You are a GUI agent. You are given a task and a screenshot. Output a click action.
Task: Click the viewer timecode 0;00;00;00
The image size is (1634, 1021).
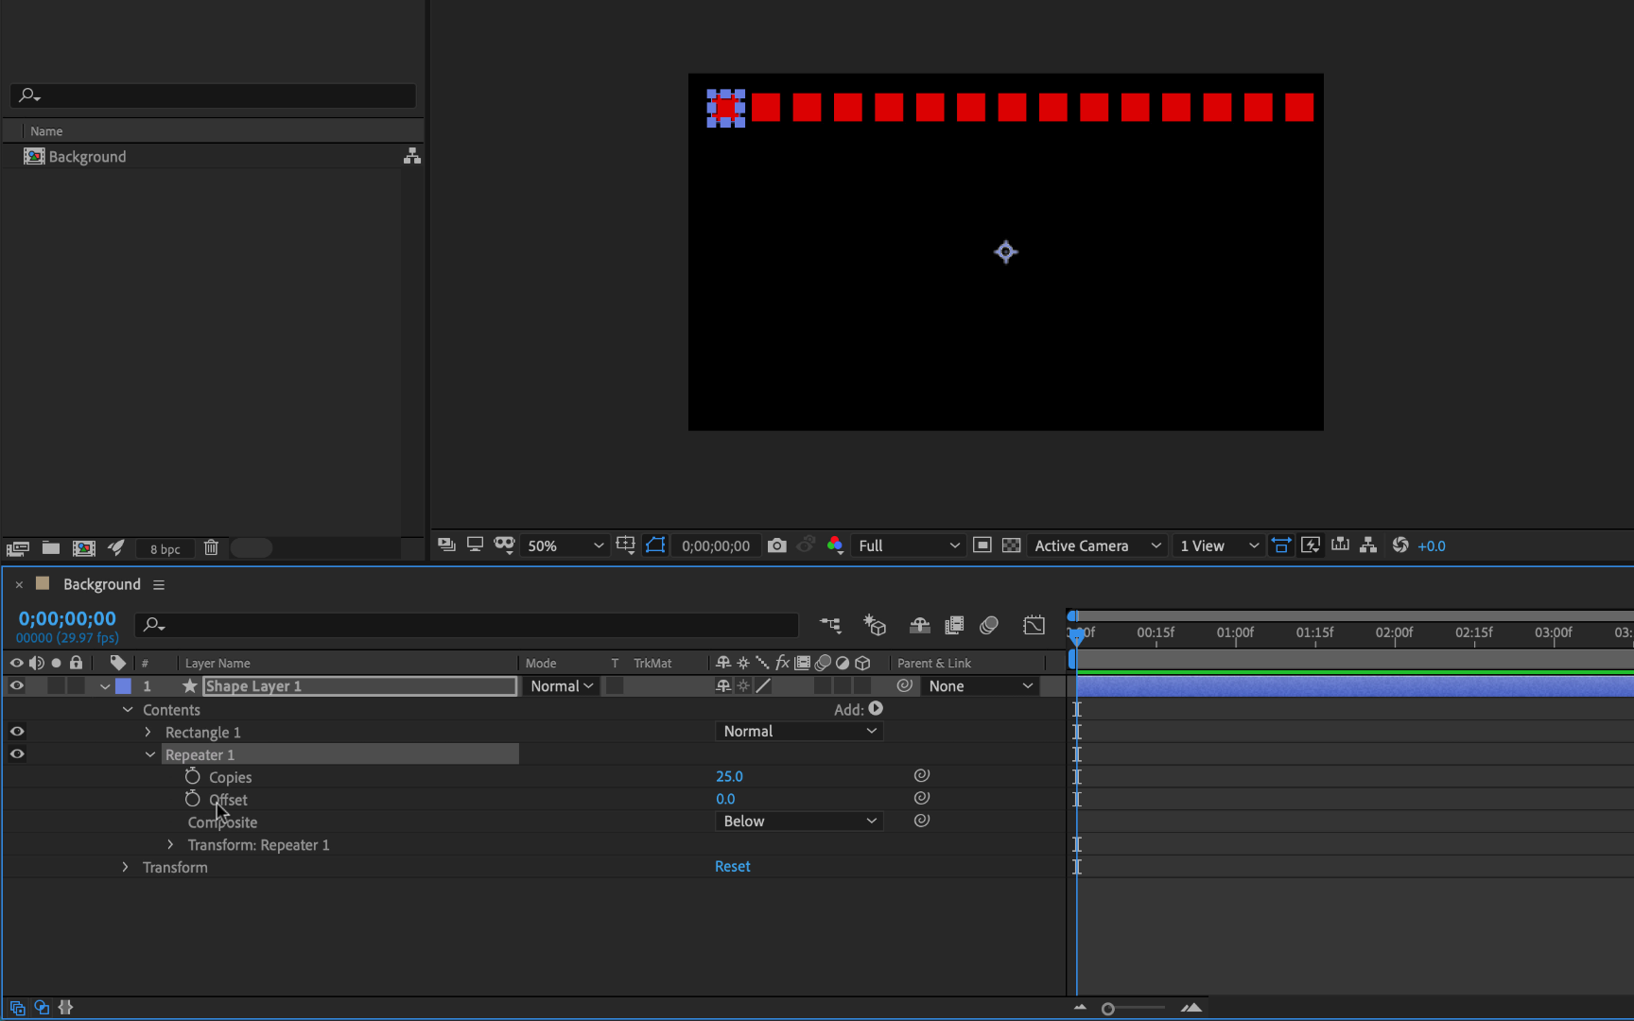coord(716,545)
